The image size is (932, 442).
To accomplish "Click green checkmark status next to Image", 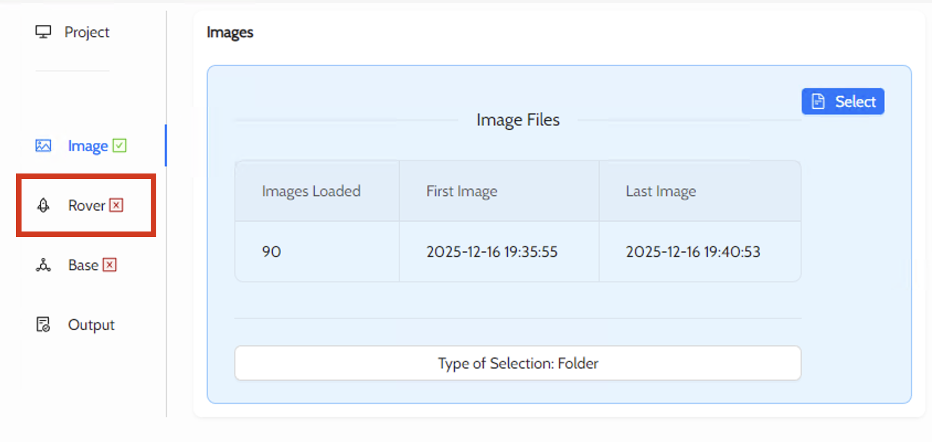I will pyautogui.click(x=119, y=145).
